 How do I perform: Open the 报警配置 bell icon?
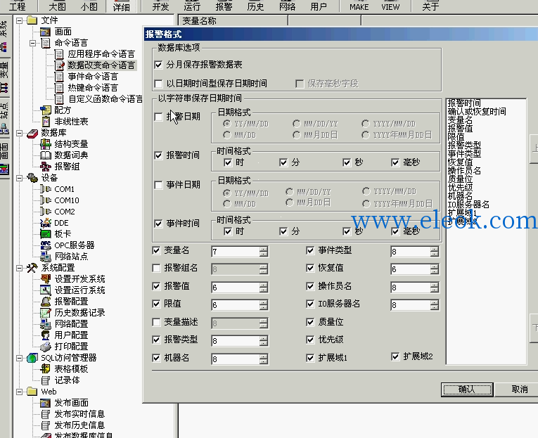coord(45,302)
